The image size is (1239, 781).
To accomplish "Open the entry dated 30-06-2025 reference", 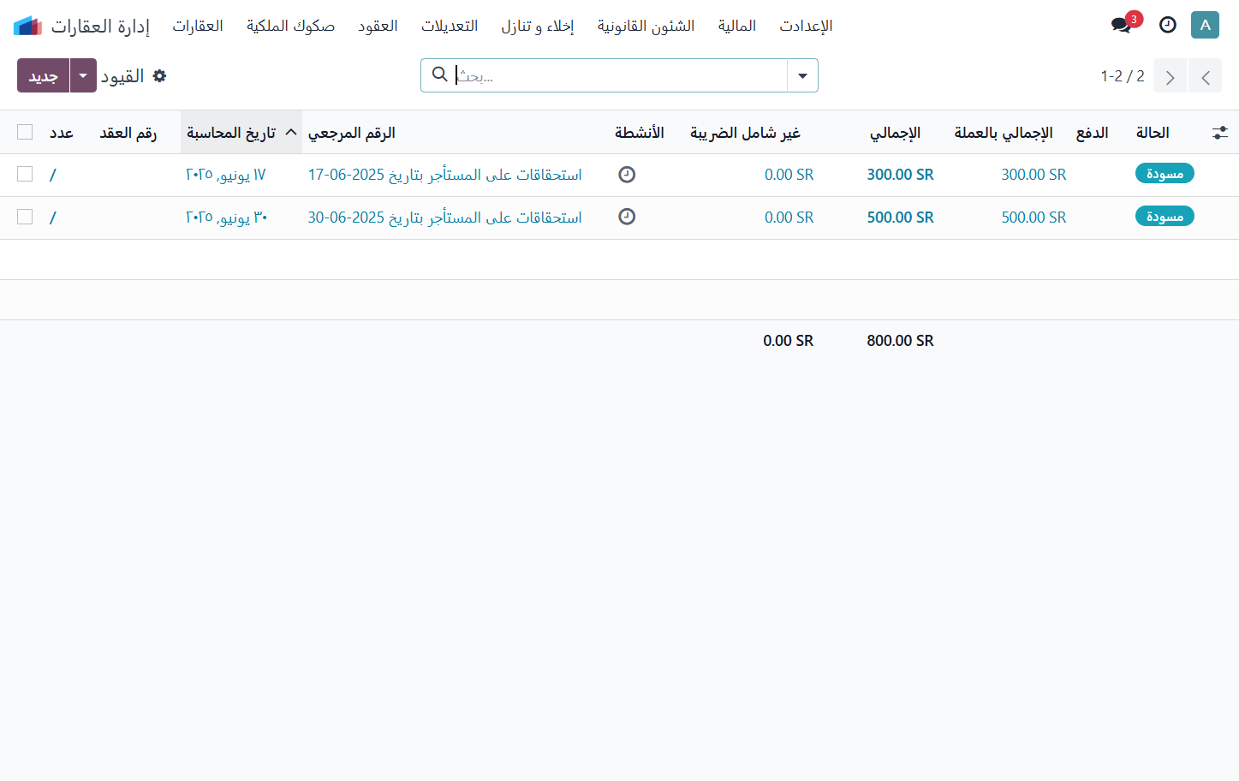I will [x=444, y=218].
